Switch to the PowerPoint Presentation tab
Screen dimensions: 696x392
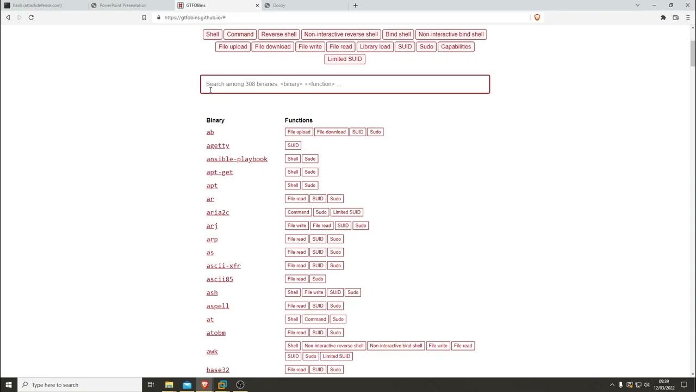(x=130, y=5)
